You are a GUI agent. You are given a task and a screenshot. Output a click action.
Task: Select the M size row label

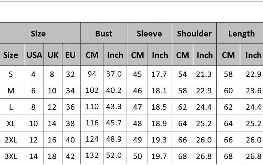(x=11, y=91)
